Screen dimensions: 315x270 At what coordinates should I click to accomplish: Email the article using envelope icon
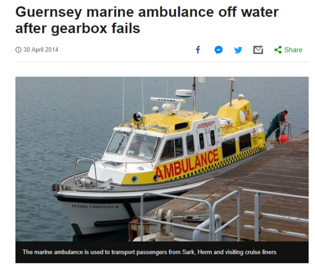click(258, 50)
